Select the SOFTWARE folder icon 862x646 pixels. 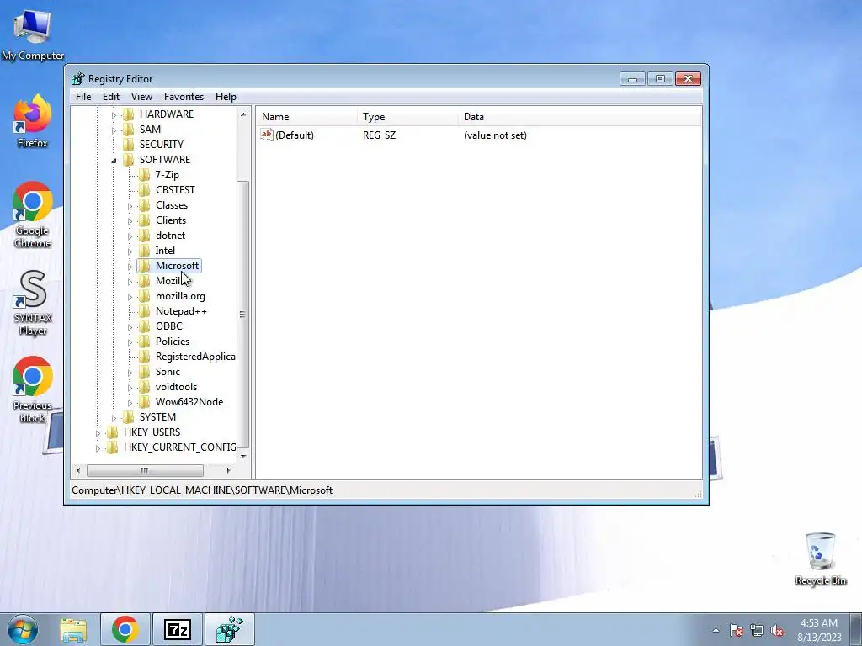pyautogui.click(x=128, y=159)
